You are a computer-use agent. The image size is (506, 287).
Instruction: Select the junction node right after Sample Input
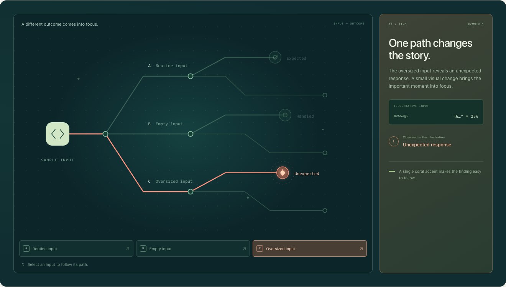pyautogui.click(x=105, y=134)
